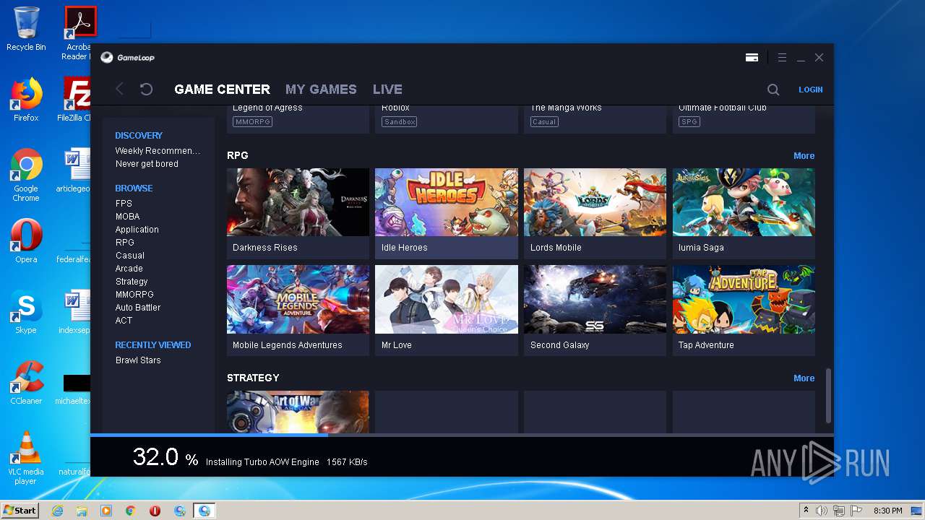Click the MMORPG tag under Legend of Agress
The height and width of the screenshot is (520, 925).
252,122
